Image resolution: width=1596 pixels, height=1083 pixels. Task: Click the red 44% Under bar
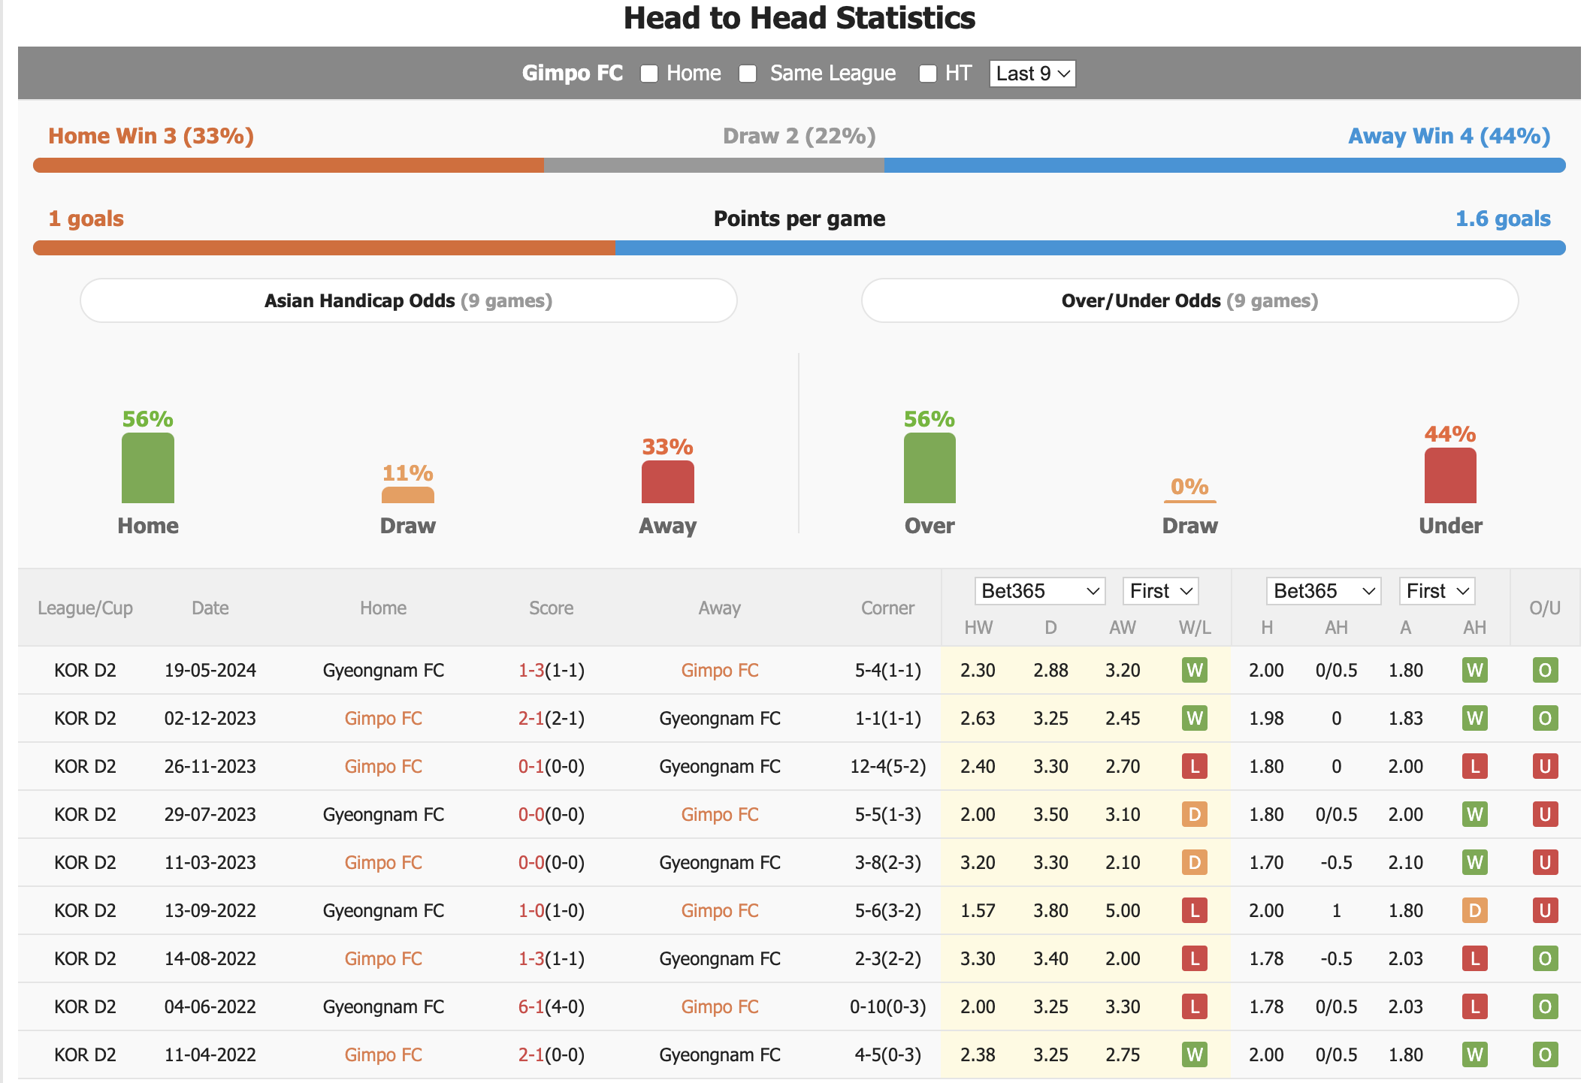pyautogui.click(x=1450, y=475)
